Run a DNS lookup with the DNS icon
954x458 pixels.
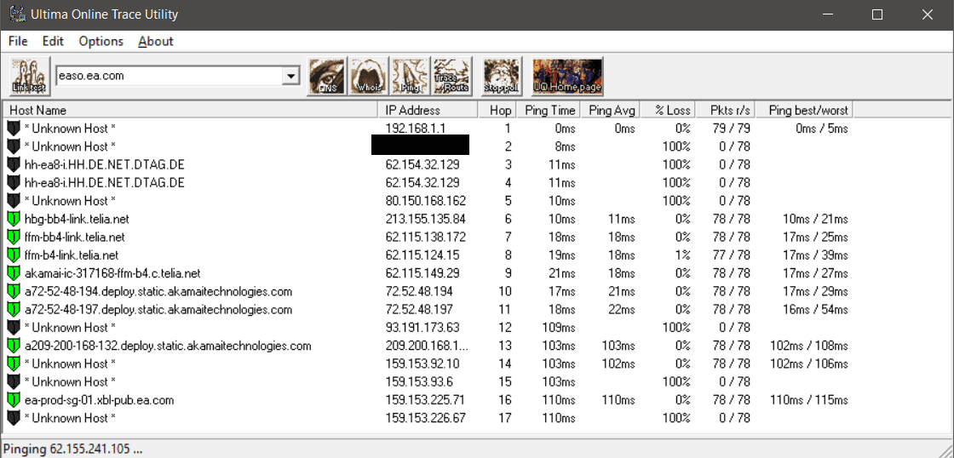point(328,76)
